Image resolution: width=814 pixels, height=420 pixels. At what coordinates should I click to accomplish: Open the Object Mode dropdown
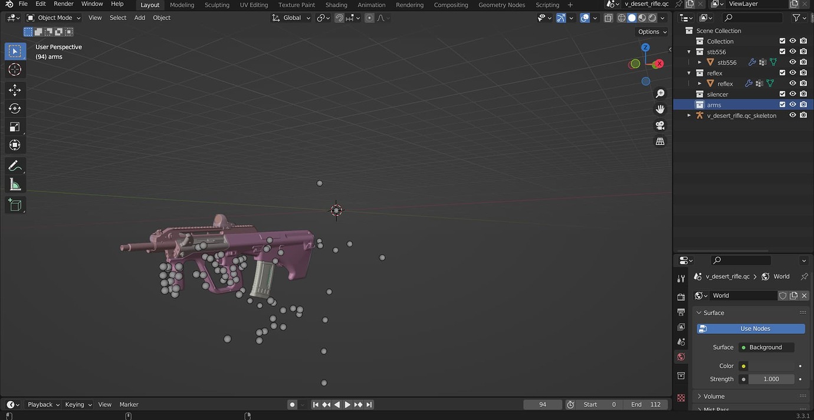pyautogui.click(x=53, y=18)
